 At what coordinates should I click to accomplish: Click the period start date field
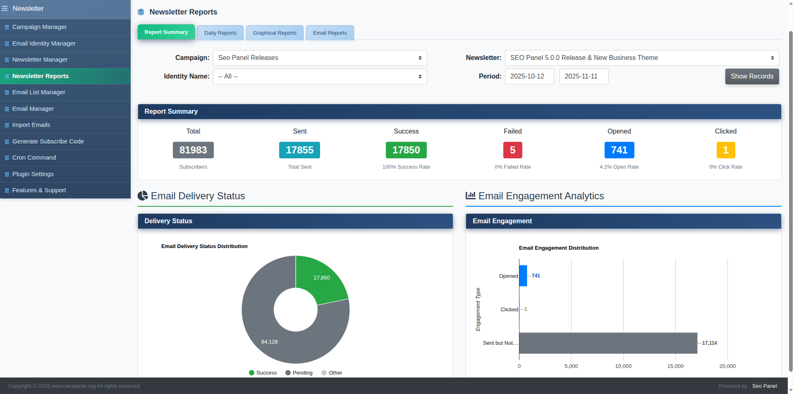529,76
